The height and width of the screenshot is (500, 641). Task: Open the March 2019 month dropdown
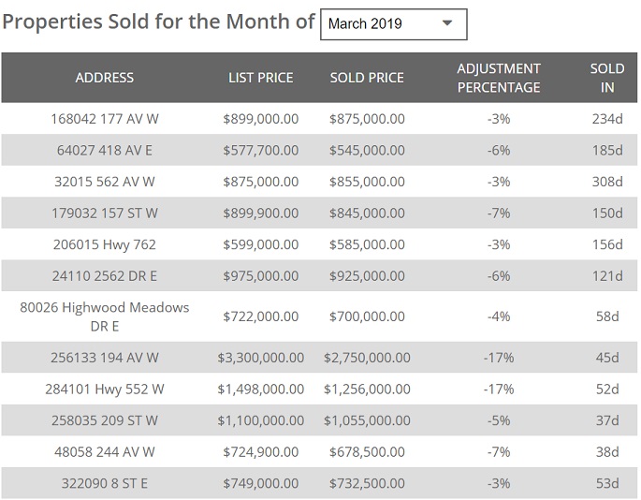click(393, 24)
